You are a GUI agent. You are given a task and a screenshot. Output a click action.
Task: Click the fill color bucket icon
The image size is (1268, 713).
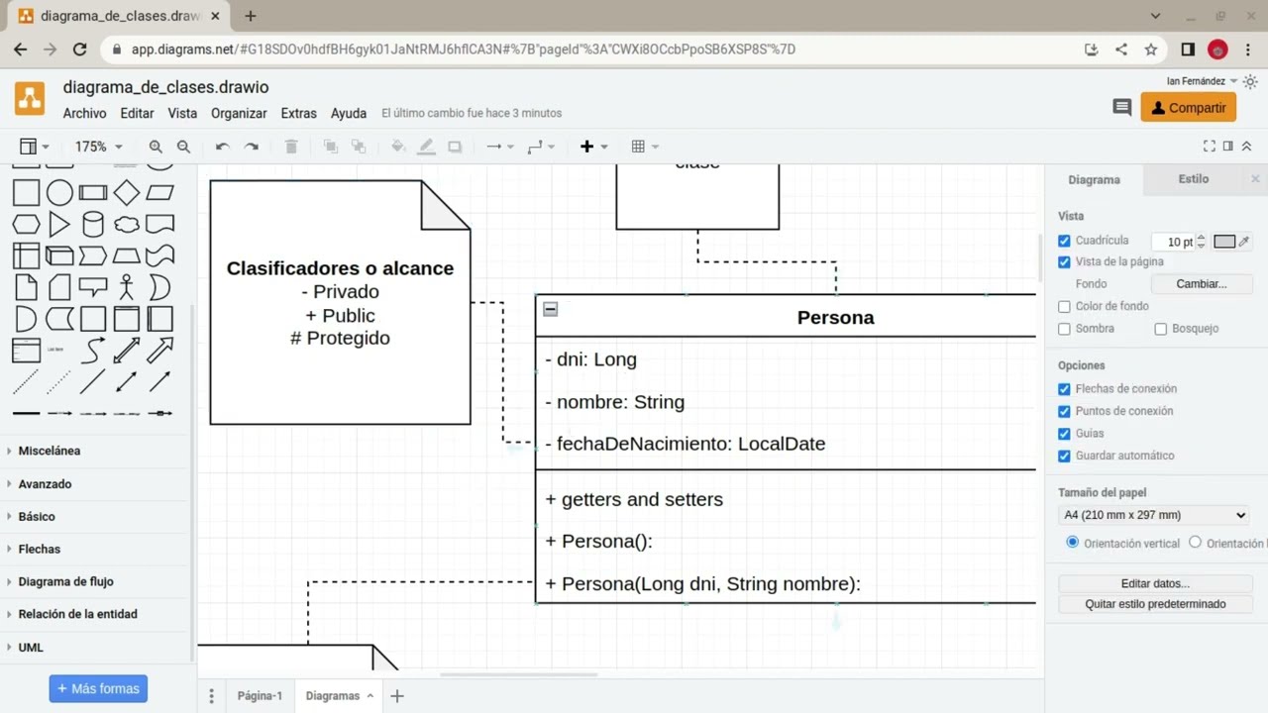click(398, 147)
